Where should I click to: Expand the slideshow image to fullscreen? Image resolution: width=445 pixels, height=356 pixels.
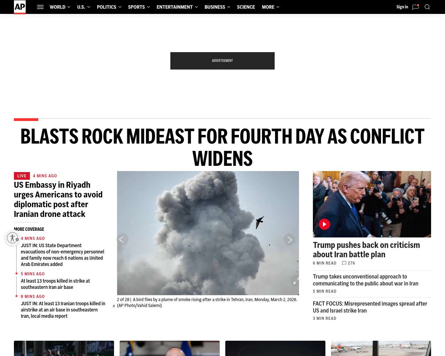(x=296, y=281)
